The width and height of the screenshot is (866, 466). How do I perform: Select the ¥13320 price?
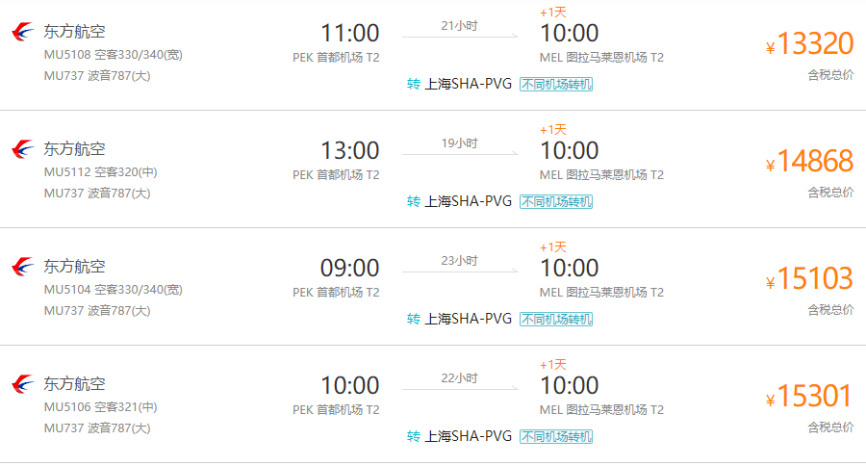click(809, 43)
